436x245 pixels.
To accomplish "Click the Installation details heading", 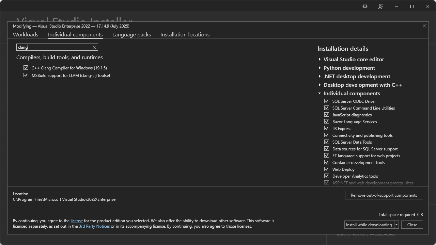I will [343, 49].
